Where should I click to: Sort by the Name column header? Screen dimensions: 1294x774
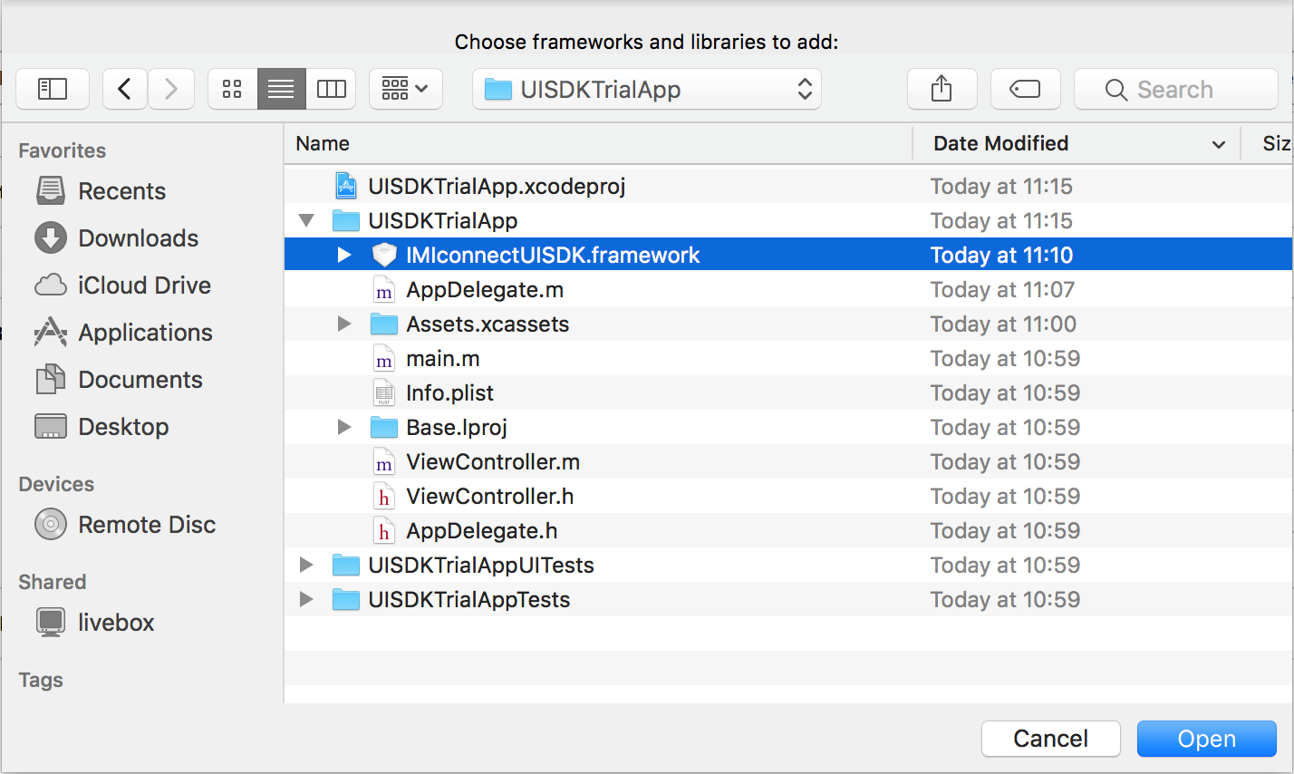coord(598,143)
